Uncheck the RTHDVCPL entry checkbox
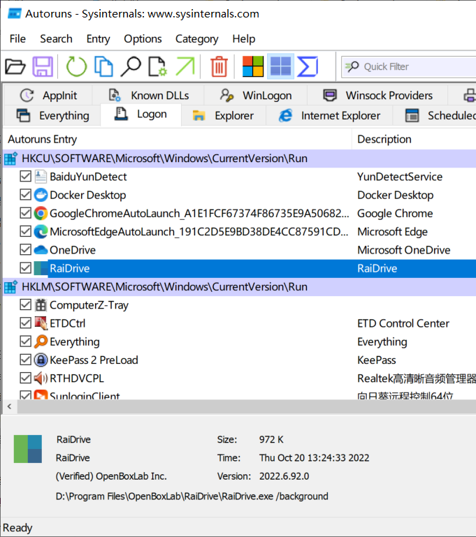Viewport: 476px width, 537px height. point(25,378)
